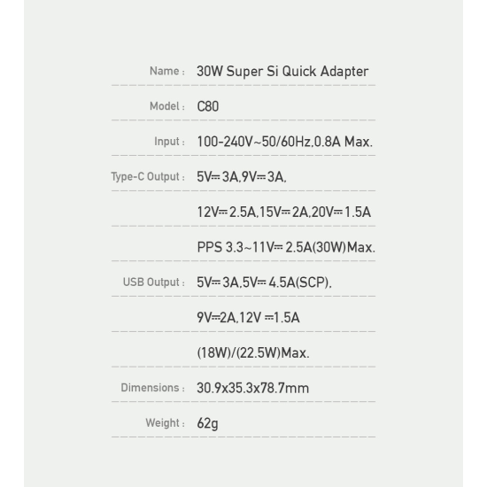
Task: Click the 9V 2A, 12V 1.5A line
Action: [248, 318]
